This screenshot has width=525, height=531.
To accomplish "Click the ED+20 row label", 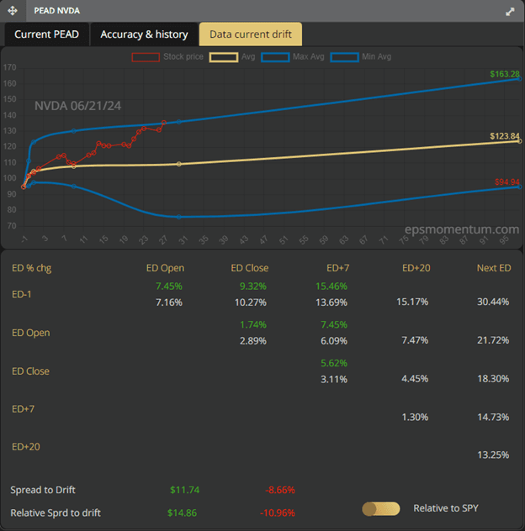I will (26, 447).
